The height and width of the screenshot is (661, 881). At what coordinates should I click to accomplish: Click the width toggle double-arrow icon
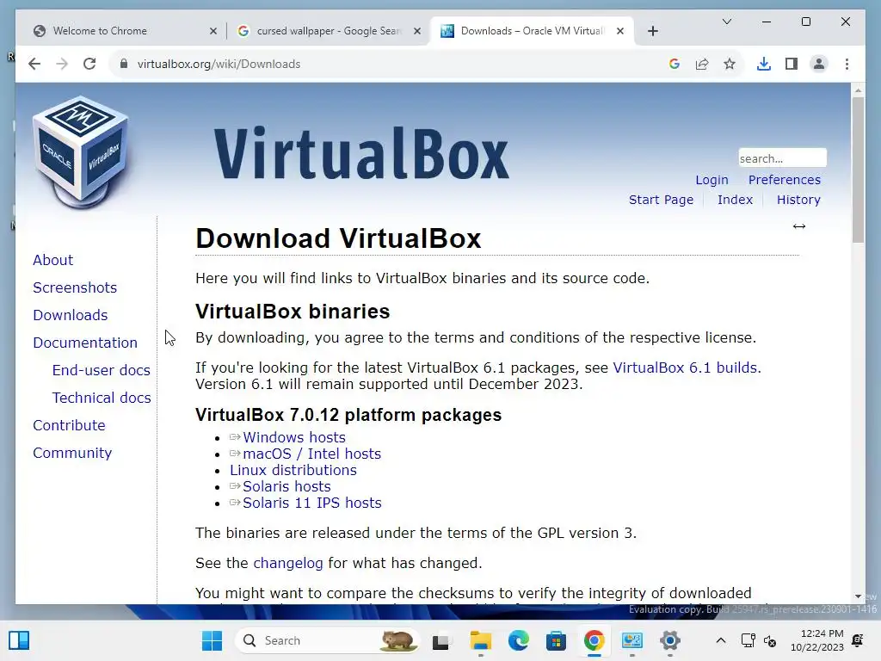(799, 226)
